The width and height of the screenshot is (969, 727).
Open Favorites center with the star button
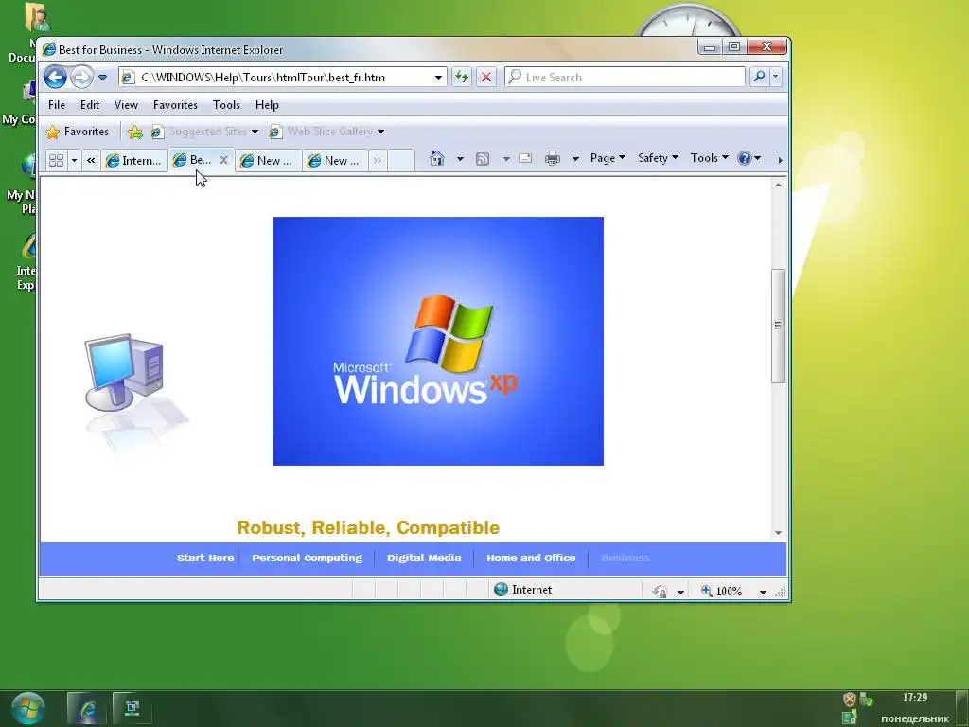coord(78,132)
